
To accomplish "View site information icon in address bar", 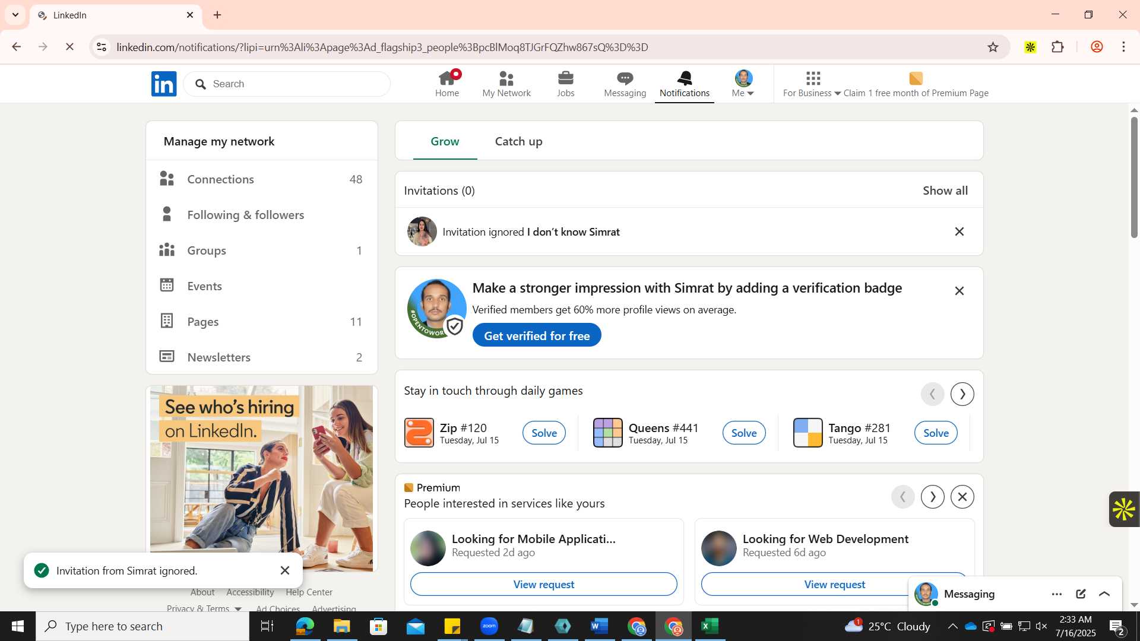I will pos(102,47).
